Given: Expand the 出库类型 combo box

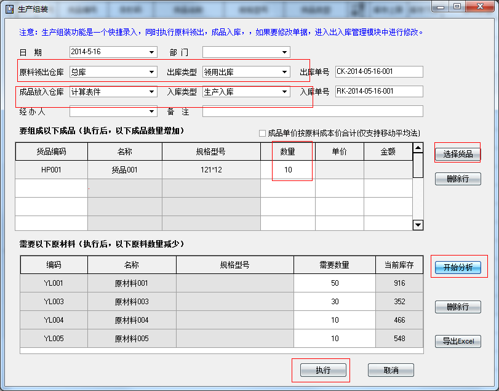Looking at the screenshot, I should [x=284, y=72].
